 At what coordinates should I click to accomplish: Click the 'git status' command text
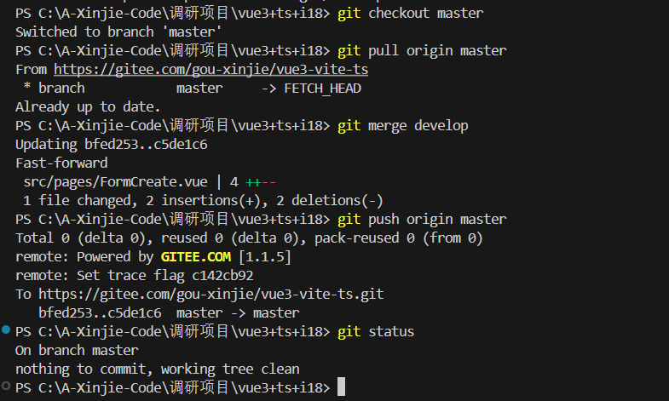pyautogui.click(x=376, y=331)
